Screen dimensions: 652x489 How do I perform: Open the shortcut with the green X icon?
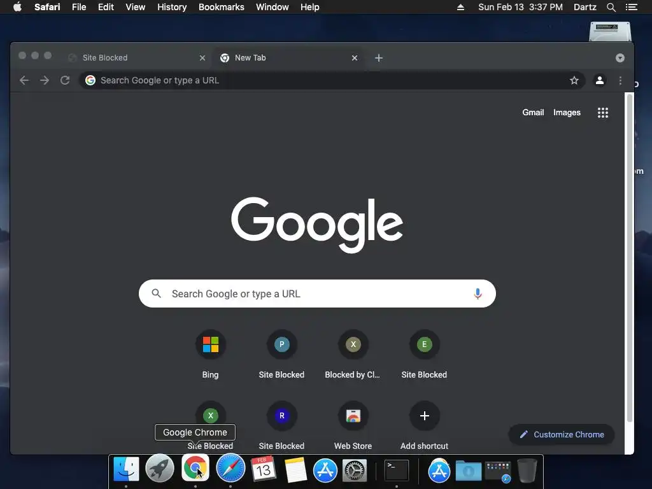[211, 415]
